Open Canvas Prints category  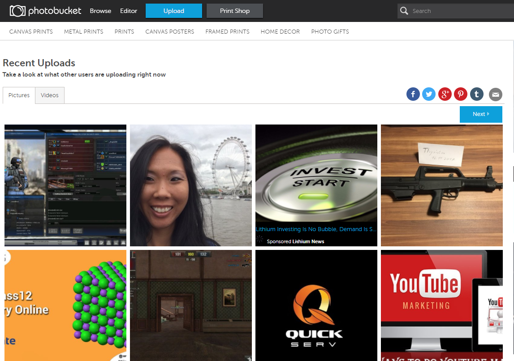click(31, 31)
